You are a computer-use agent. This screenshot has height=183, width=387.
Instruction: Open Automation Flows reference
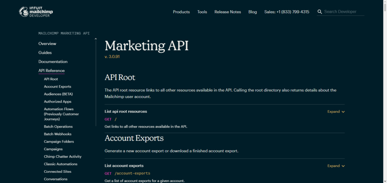tap(62, 114)
